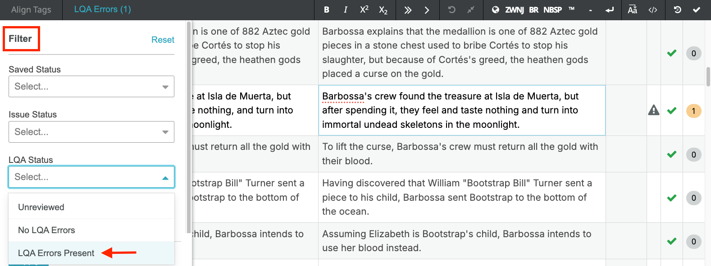Click the 'Having discovered that William' translation cell

coord(462,197)
